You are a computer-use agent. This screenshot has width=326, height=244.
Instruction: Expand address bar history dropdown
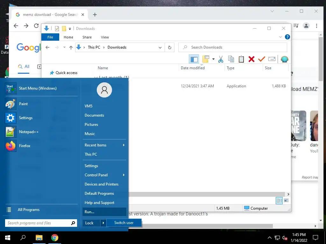pyautogui.click(x=160, y=48)
